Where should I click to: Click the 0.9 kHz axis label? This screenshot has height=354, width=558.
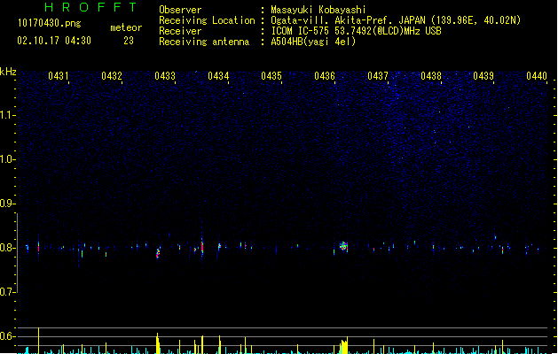(7, 204)
